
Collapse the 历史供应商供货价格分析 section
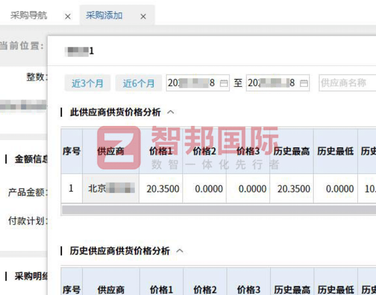[180, 251]
